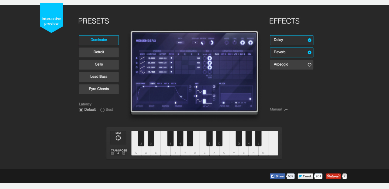Click the Pinterest pin button

pyautogui.click(x=333, y=176)
